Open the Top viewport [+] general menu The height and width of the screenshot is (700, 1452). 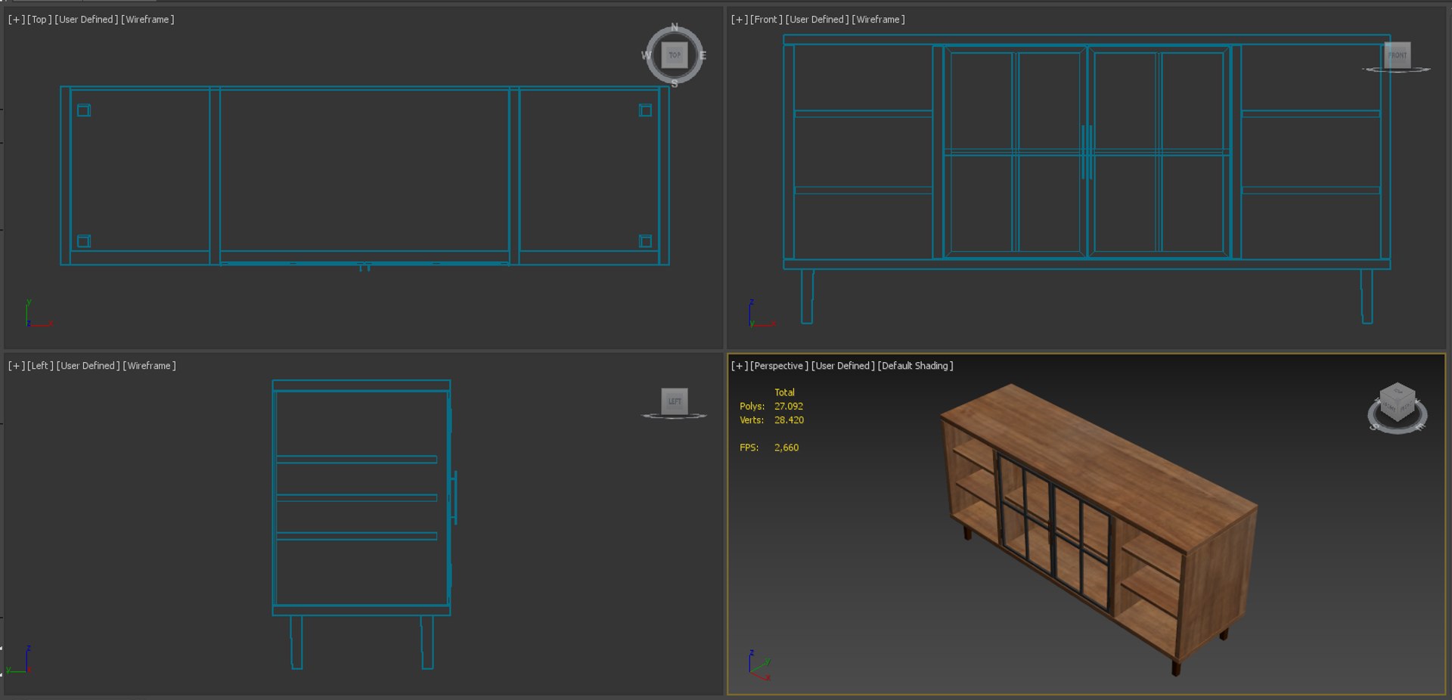click(17, 20)
